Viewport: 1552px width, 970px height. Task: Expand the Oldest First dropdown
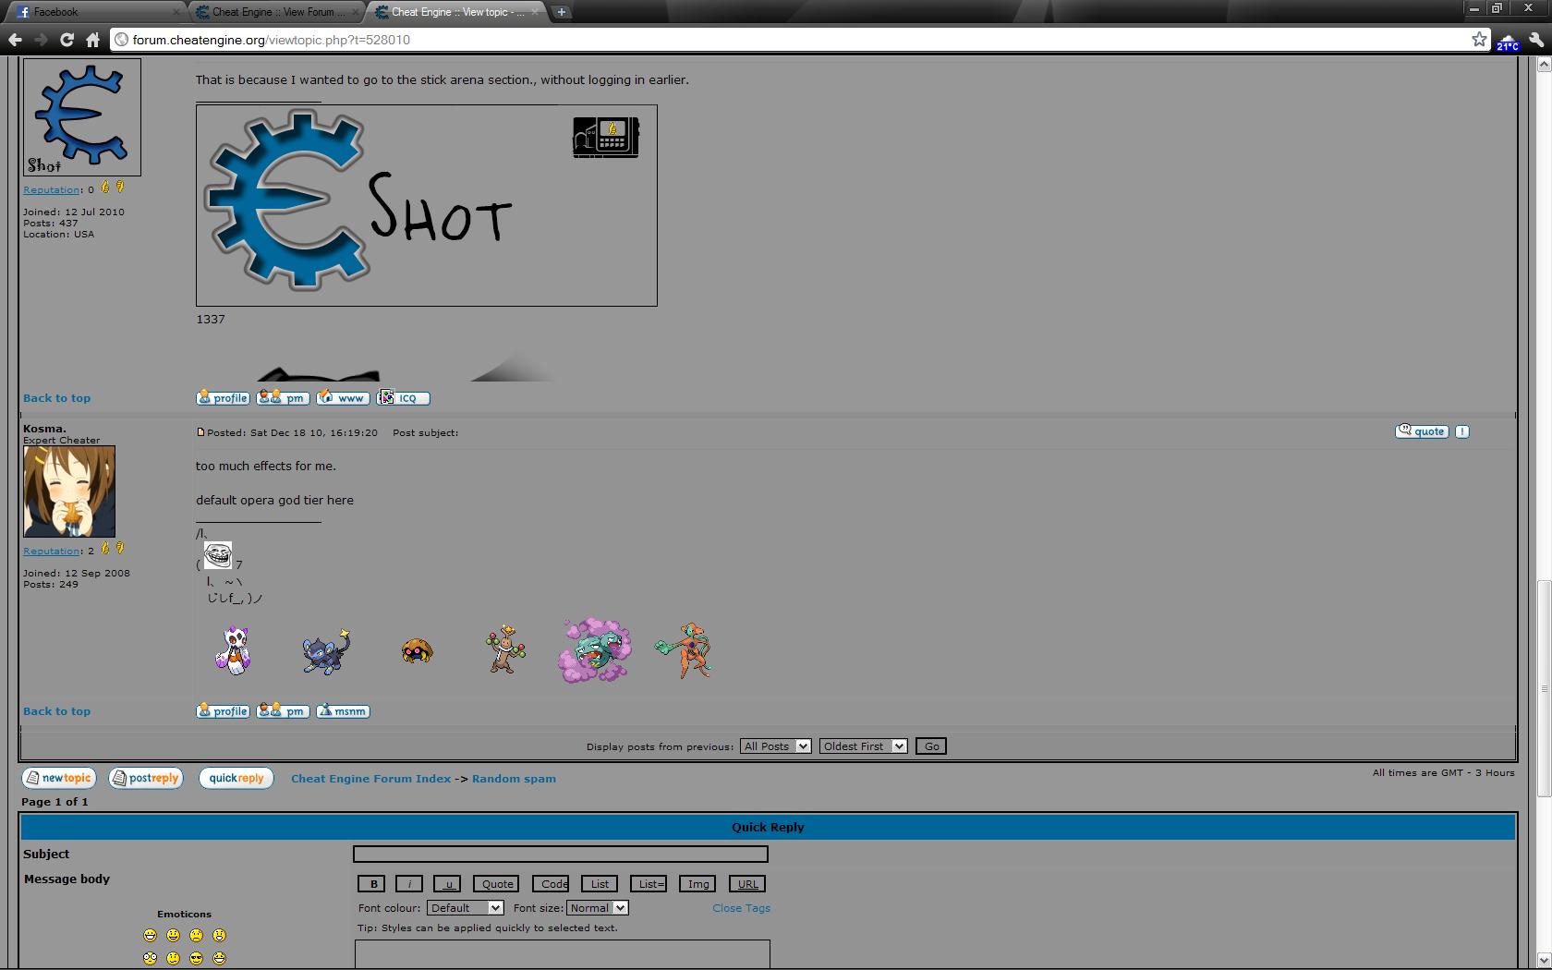863,746
